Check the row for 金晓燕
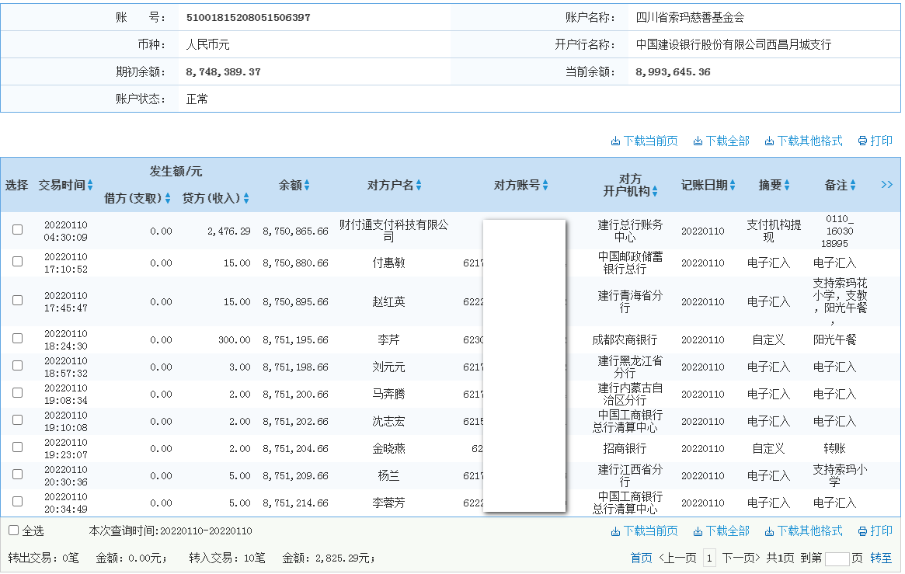The height and width of the screenshot is (574, 905). 18,447
